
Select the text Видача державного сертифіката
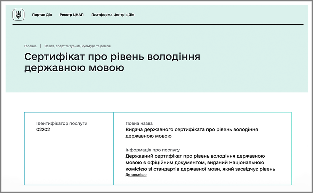[165, 130]
